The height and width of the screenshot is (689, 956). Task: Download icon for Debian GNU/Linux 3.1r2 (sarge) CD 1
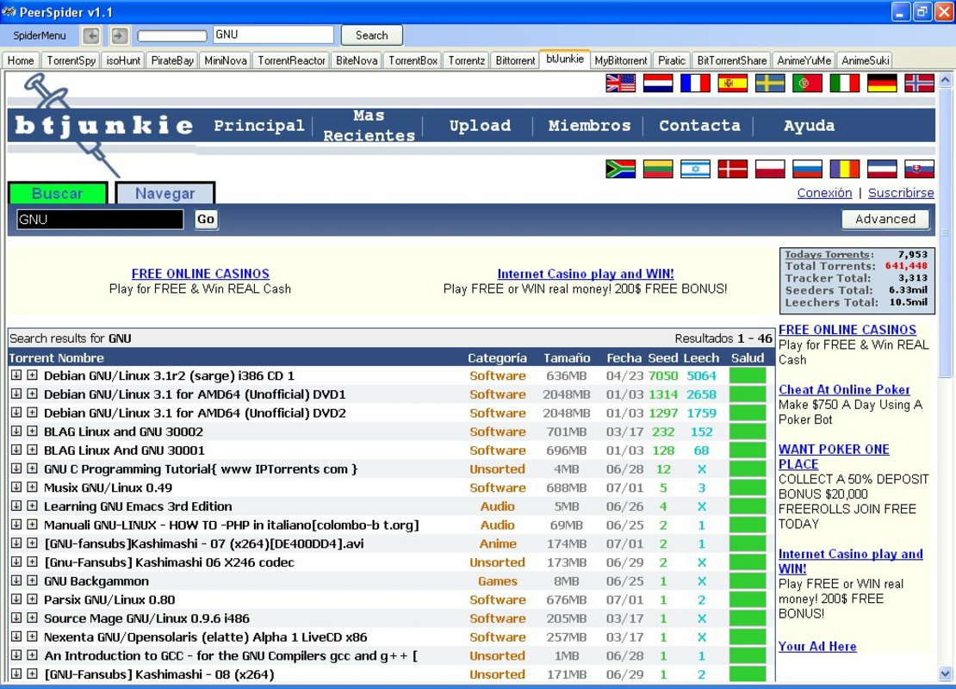16,375
